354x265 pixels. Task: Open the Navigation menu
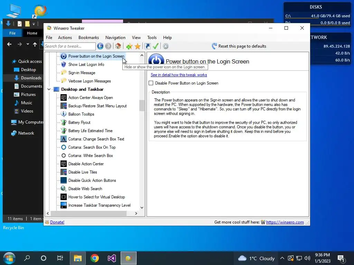(115, 38)
